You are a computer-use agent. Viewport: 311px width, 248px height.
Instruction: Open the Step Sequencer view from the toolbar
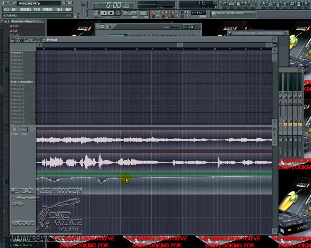(231, 4)
